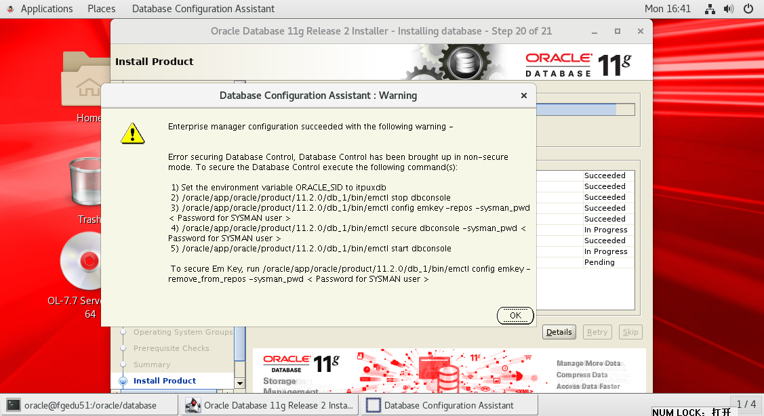
Task: Open the network status icon
Action: [x=710, y=9]
